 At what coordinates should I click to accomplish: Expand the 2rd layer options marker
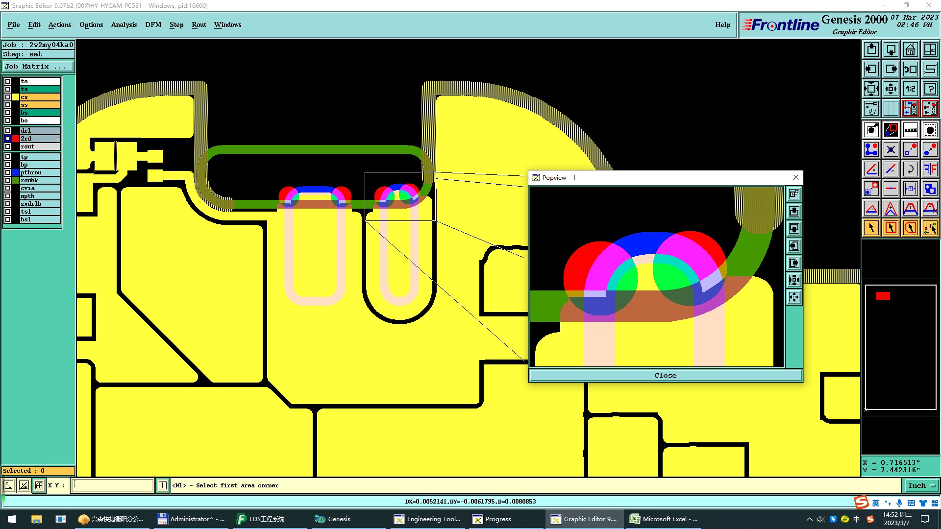(58, 139)
